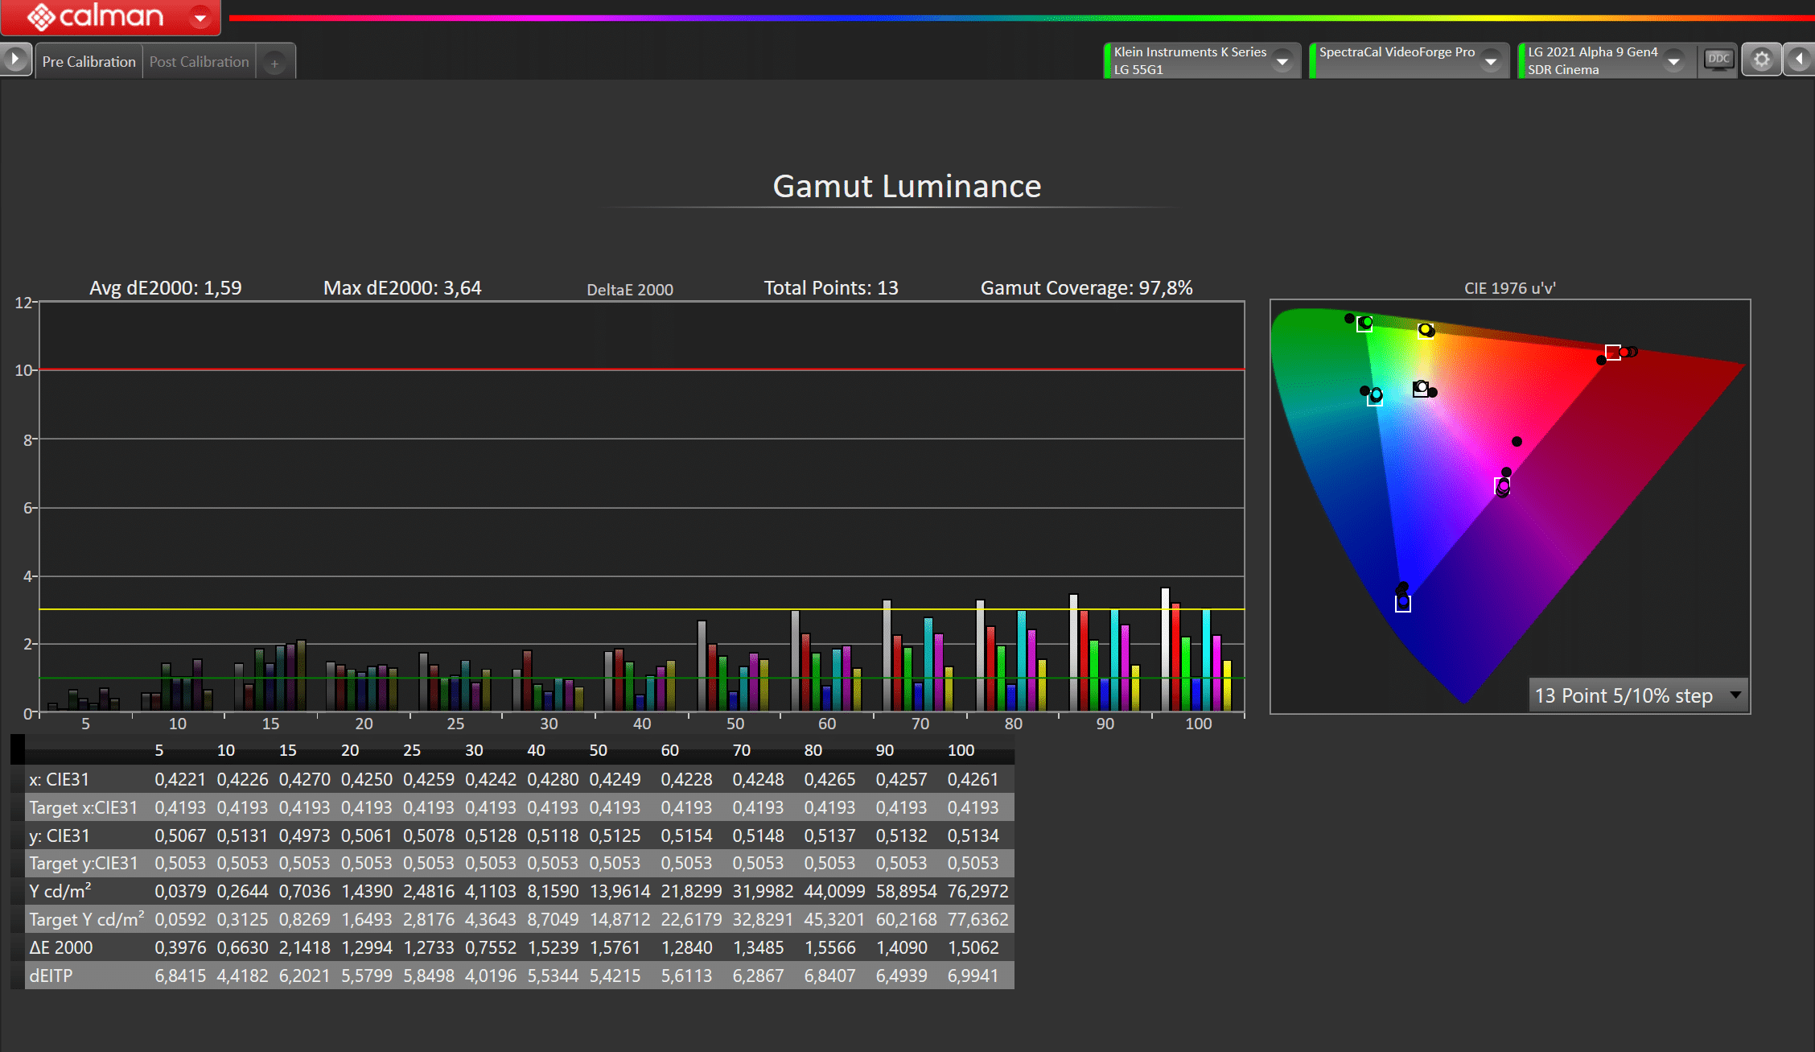Select the Pre Calibration tab
Viewport: 1815px width, 1052px height.
[88, 62]
